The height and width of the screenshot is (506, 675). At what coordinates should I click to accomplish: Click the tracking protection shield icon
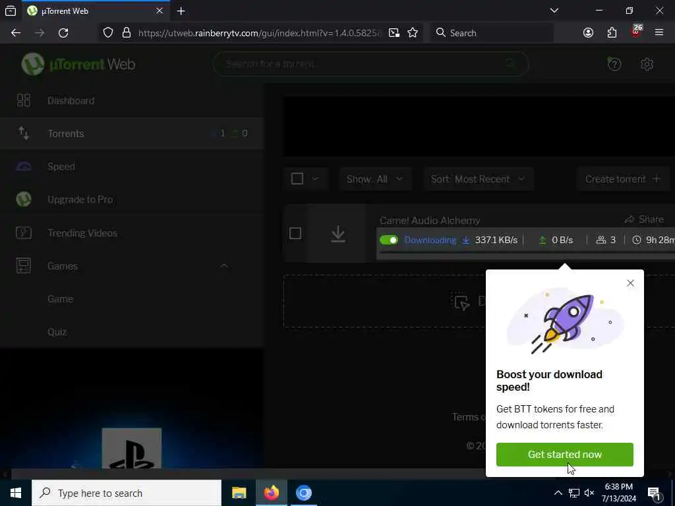[x=108, y=33]
